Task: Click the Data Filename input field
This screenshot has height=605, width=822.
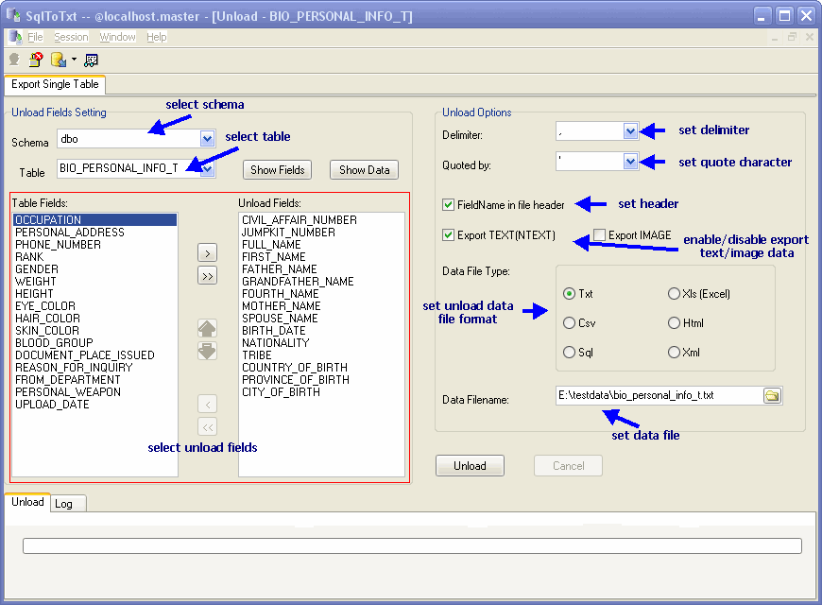Action: [x=659, y=395]
